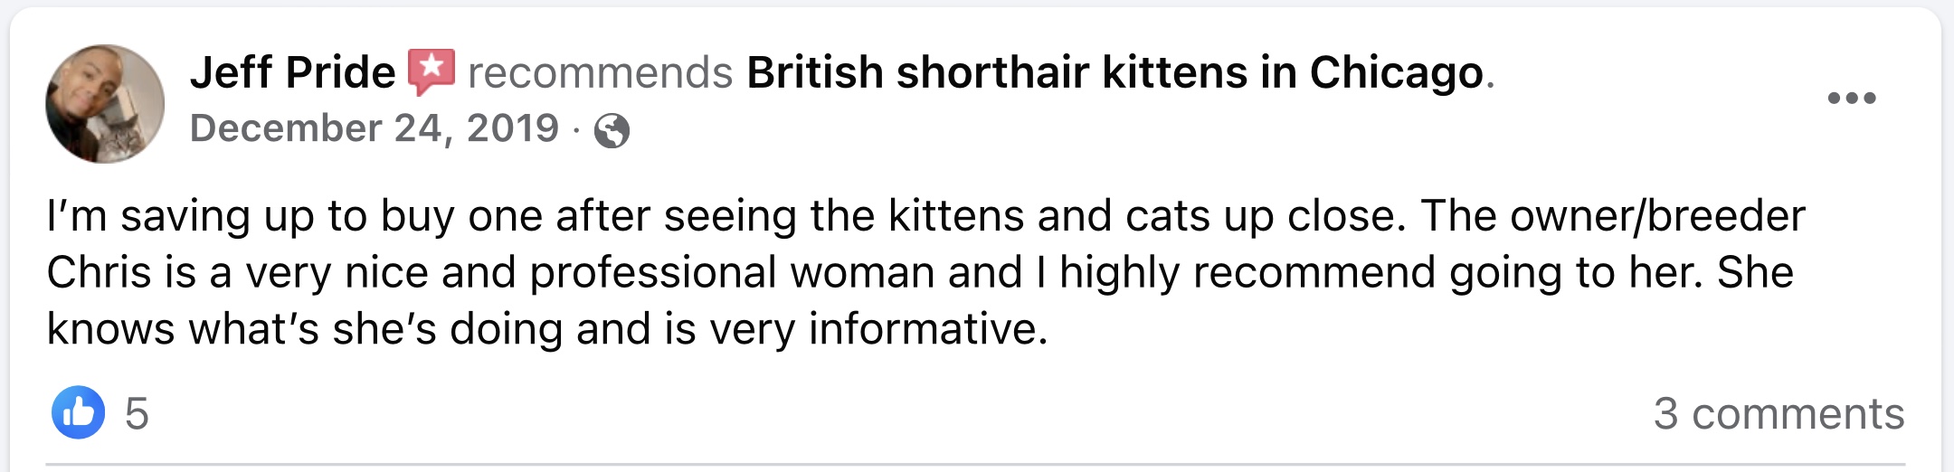This screenshot has height=472, width=1954.
Task: Click the review line starting "knows what's"
Action: pyautogui.click(x=546, y=328)
